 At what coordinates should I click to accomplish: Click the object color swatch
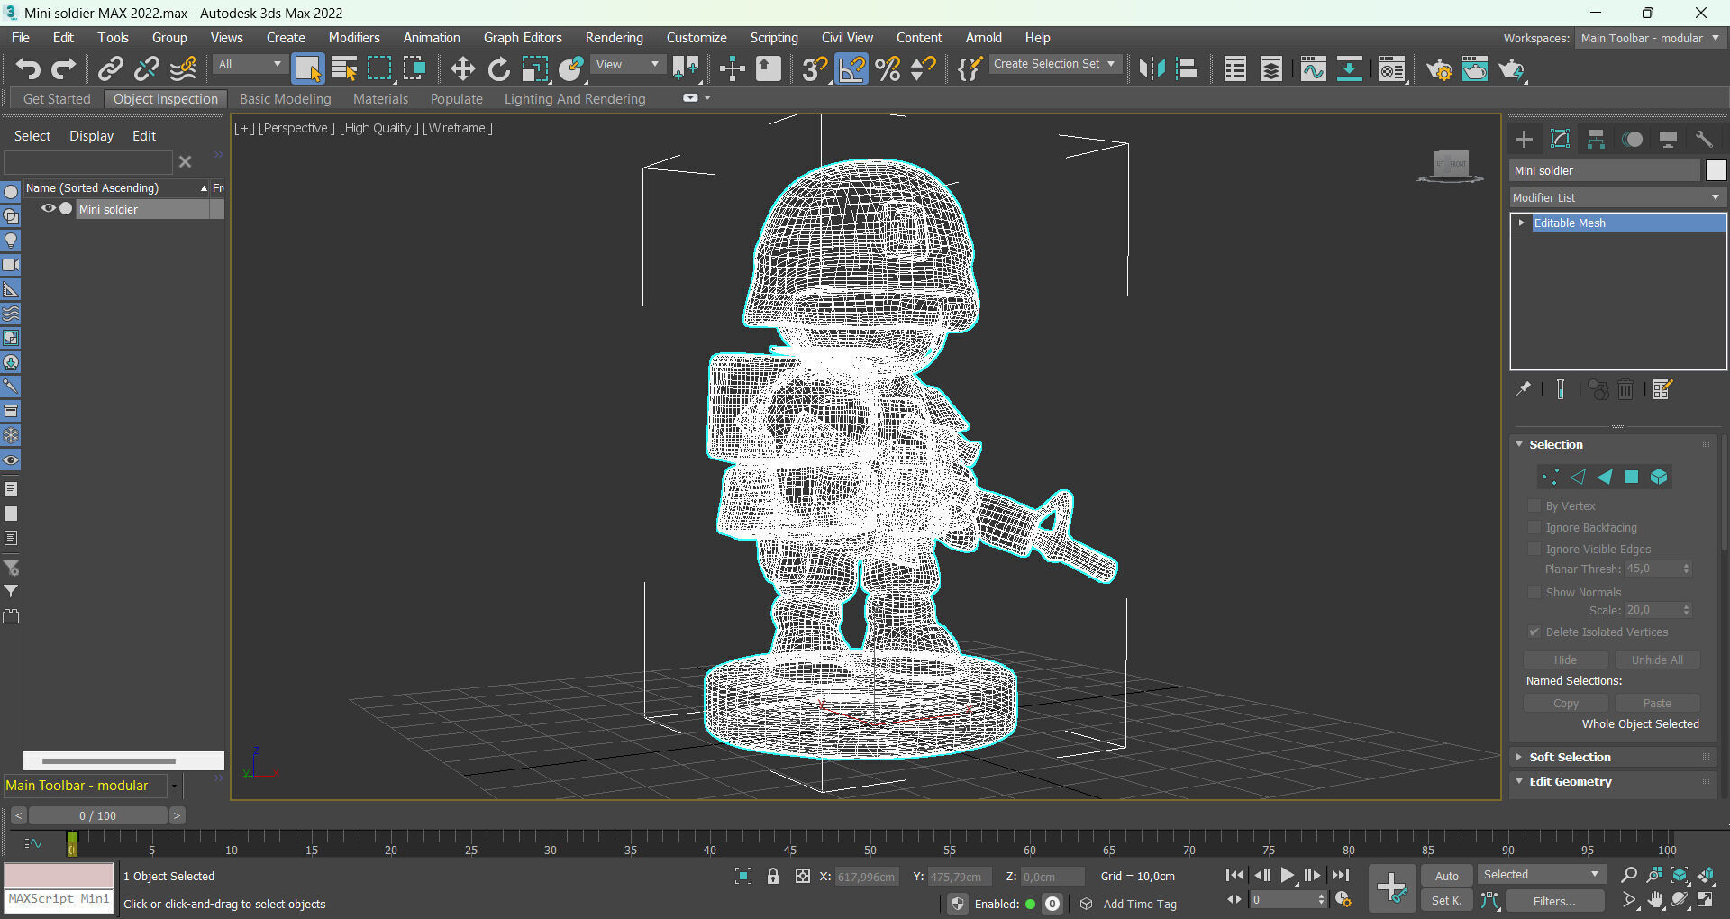pyautogui.click(x=1716, y=170)
